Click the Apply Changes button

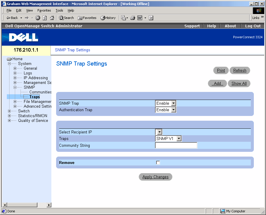coord(155,177)
